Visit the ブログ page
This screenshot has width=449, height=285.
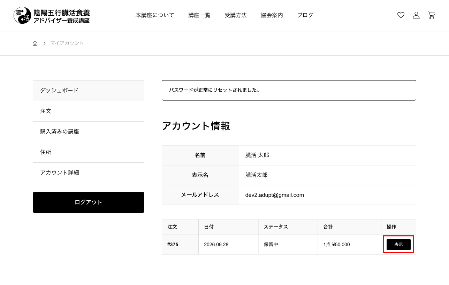(x=305, y=15)
